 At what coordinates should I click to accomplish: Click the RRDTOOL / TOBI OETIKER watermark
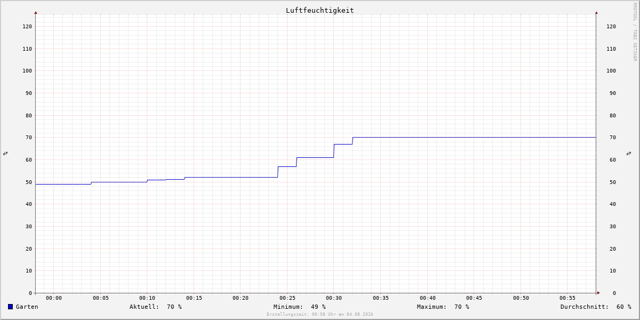[x=635, y=31]
